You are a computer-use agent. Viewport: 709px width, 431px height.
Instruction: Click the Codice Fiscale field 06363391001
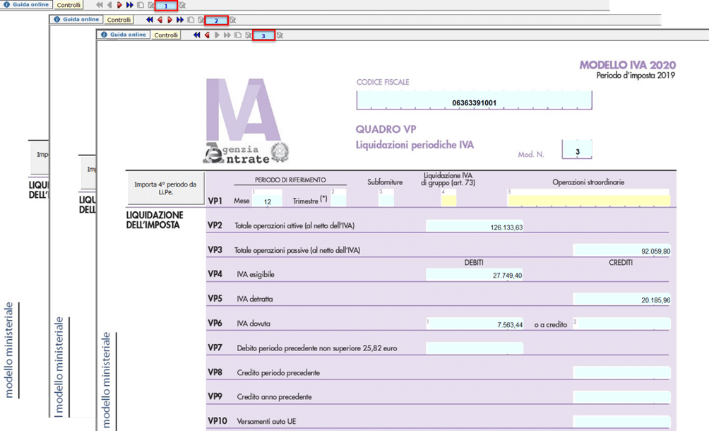[x=475, y=100]
